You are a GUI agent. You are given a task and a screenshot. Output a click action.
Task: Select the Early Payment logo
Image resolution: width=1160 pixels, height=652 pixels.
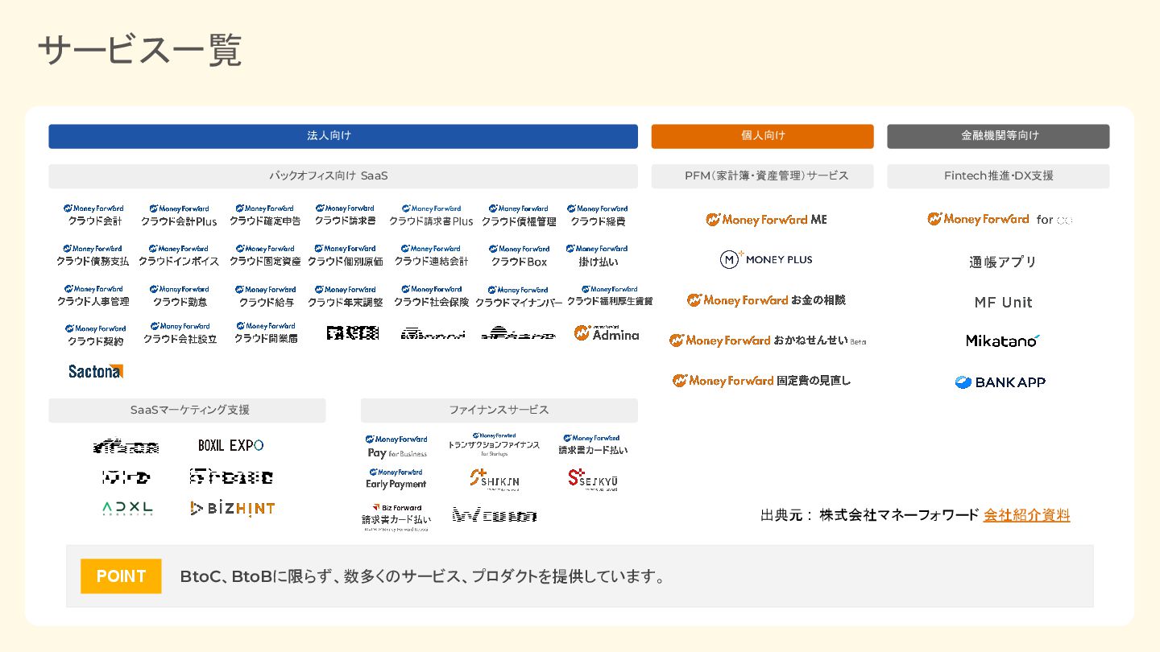click(x=396, y=479)
